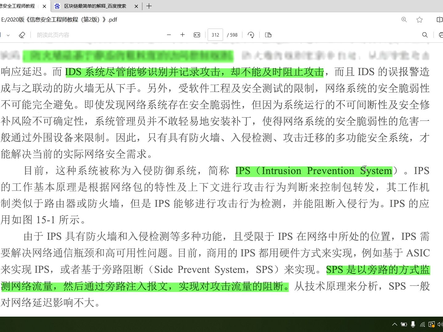The width and height of the screenshot is (443, 332).
Task: Click highlighted text 'SPS 是以旁路的方式监'
Action: (378, 270)
